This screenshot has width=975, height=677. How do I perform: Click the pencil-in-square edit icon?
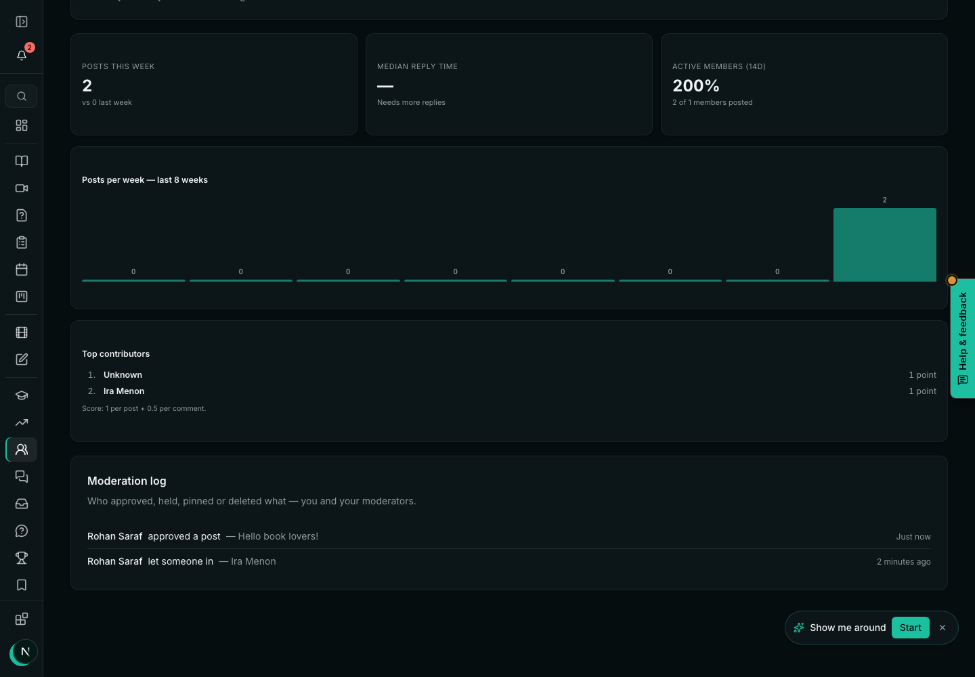click(x=22, y=359)
